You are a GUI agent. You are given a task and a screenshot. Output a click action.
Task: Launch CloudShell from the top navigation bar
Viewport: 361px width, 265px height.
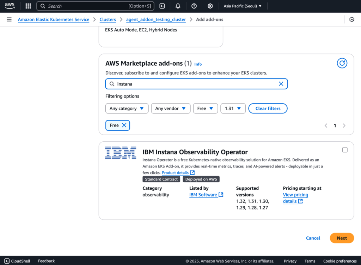[x=162, y=6]
